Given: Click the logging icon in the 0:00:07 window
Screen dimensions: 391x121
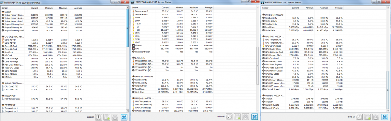Looking at the screenshot, I should point(107,117).
